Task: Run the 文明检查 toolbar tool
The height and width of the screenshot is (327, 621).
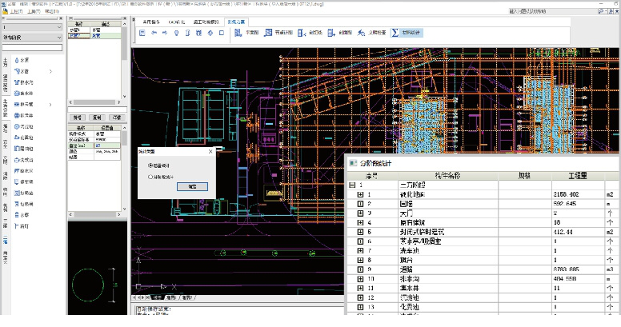Action: coord(371,33)
